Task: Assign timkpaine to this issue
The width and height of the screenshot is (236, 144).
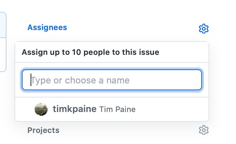Action: coord(112,109)
